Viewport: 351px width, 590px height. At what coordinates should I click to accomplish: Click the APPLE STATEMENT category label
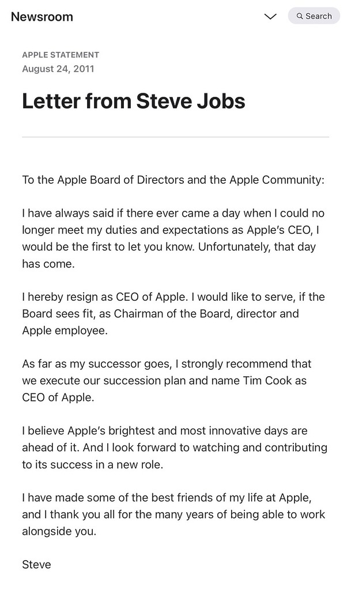point(61,55)
